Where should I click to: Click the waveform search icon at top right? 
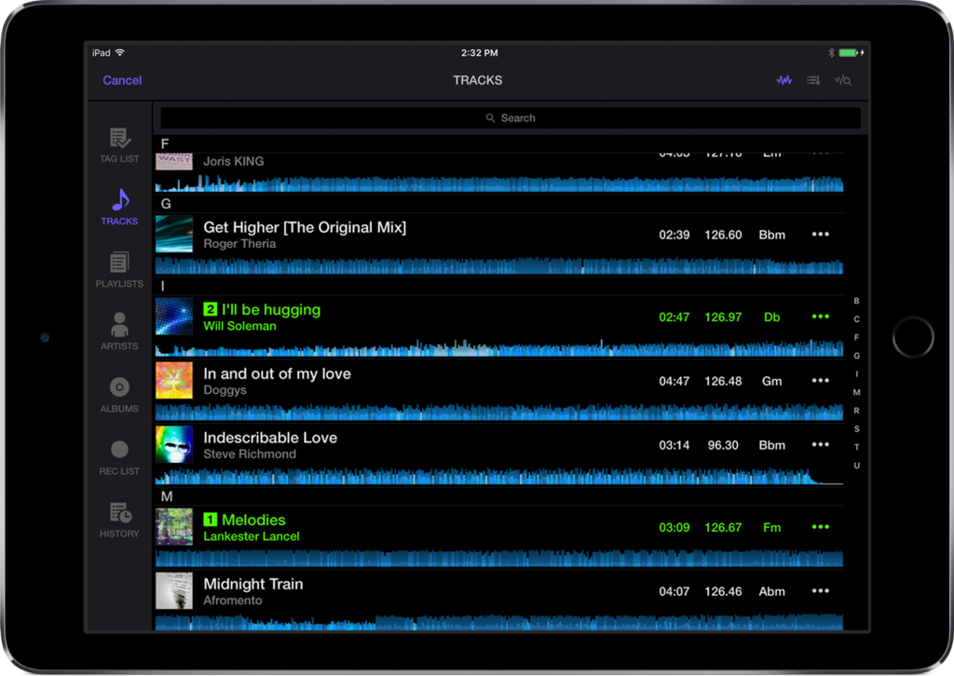pos(842,81)
